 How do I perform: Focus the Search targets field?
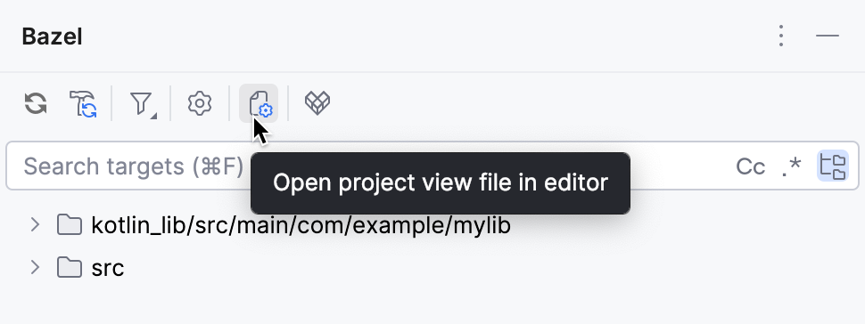point(132,166)
